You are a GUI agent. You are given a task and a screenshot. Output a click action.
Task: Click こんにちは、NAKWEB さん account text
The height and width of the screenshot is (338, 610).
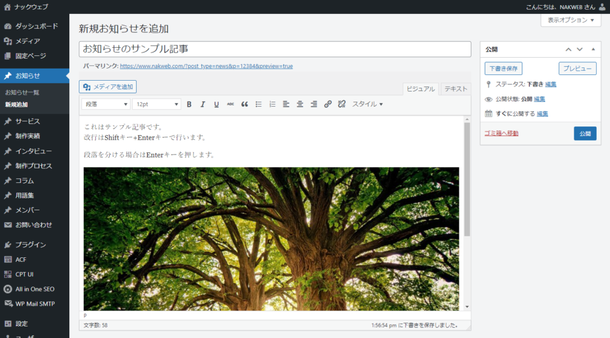tap(560, 7)
